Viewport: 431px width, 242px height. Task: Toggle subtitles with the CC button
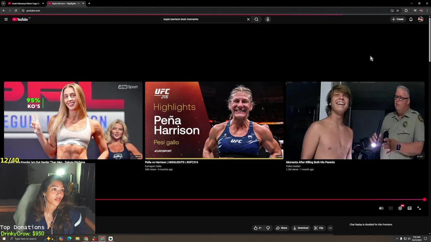pos(391,208)
